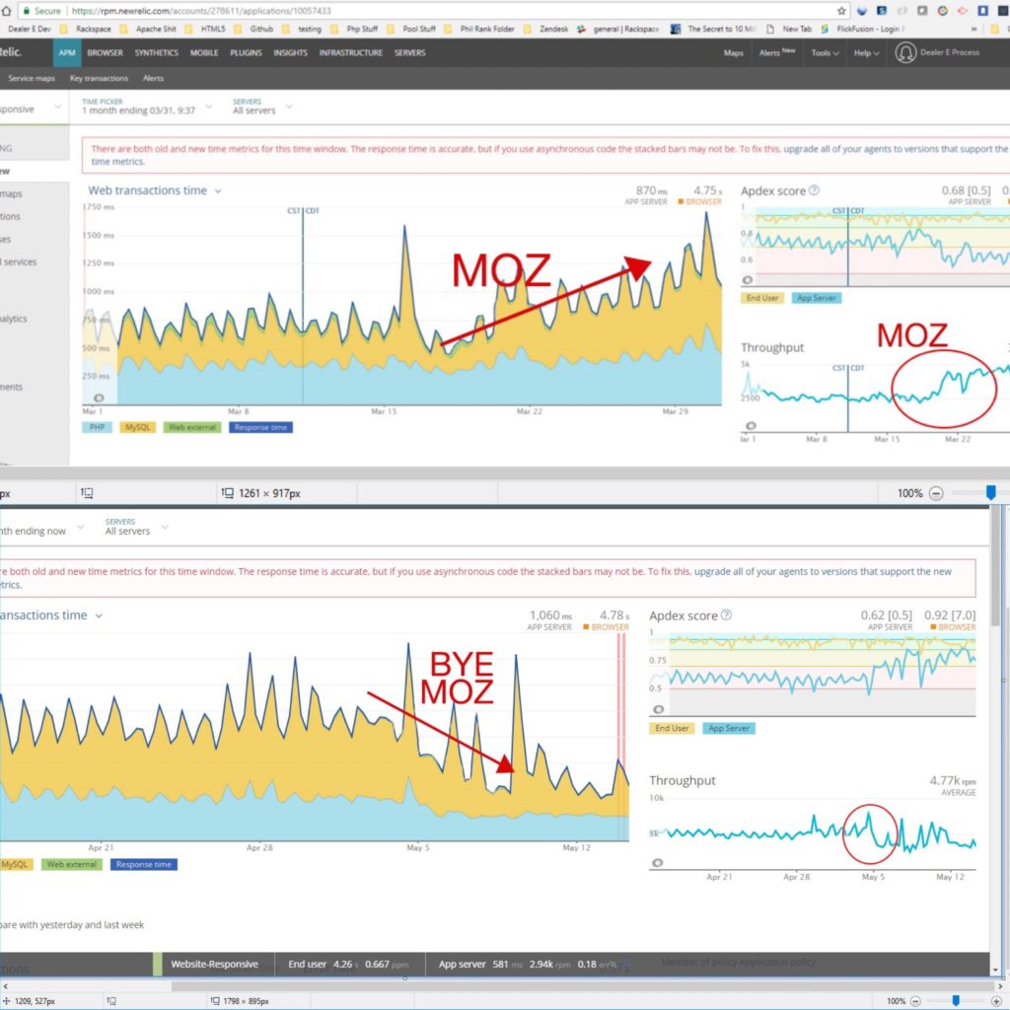
Task: Toggle Response time series in lower chart legend
Action: click(x=144, y=864)
